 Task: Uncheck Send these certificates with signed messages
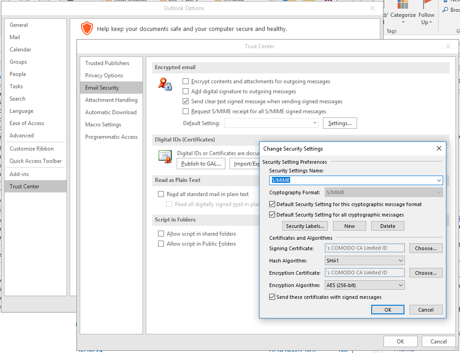pyautogui.click(x=272, y=297)
